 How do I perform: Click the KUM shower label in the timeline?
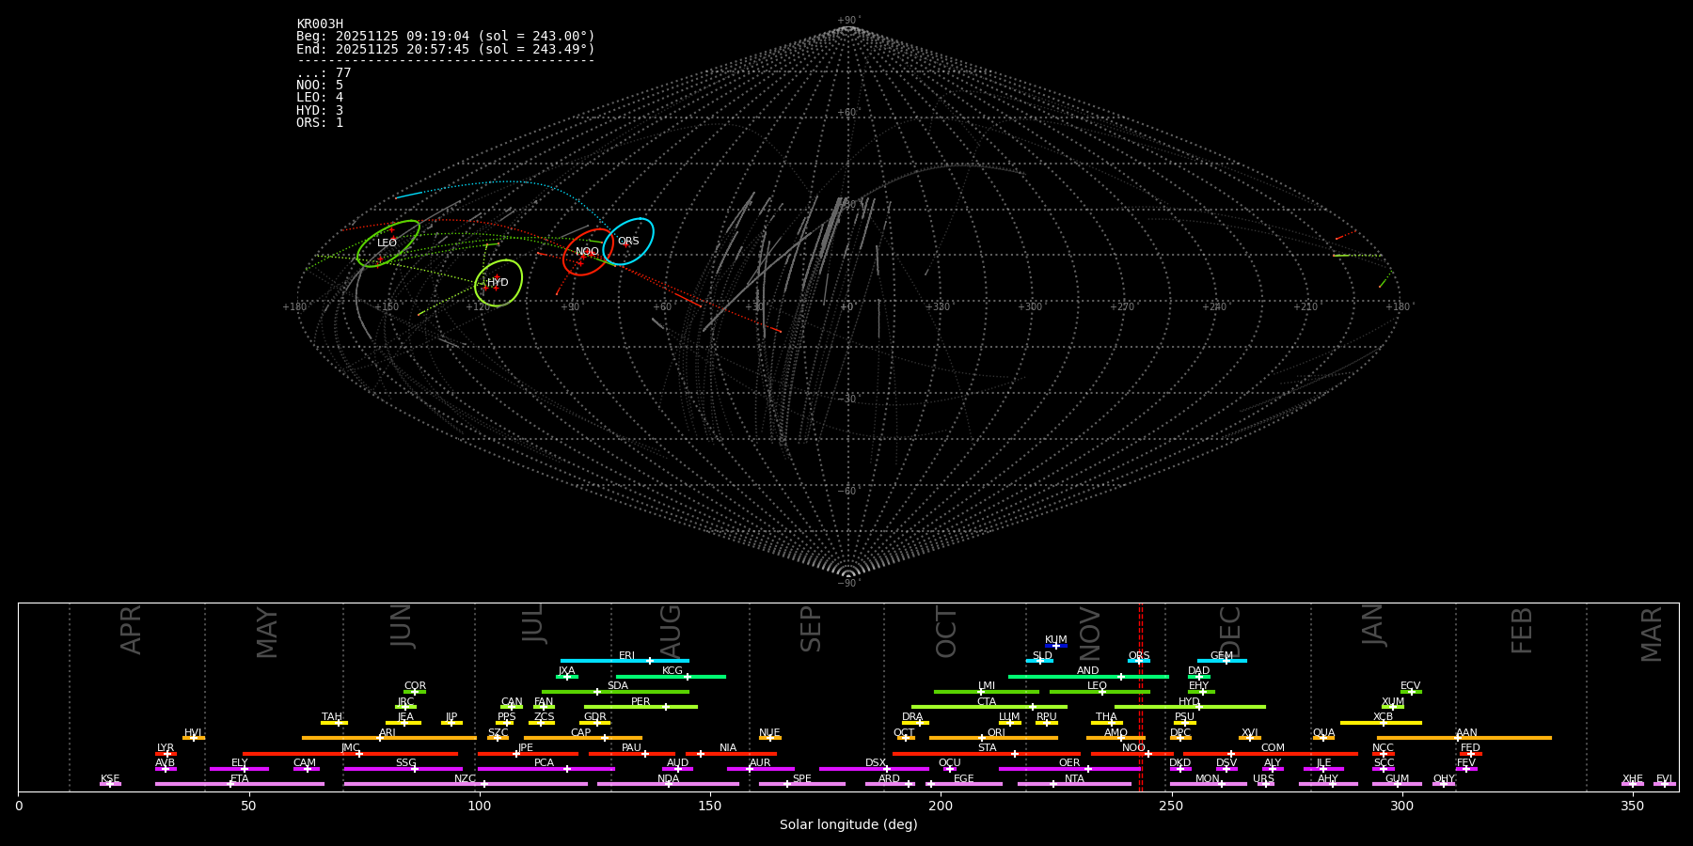coord(1056,640)
